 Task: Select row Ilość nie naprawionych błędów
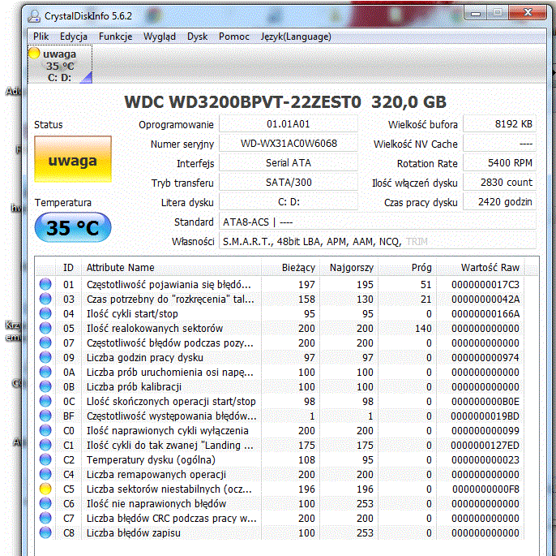(x=280, y=503)
